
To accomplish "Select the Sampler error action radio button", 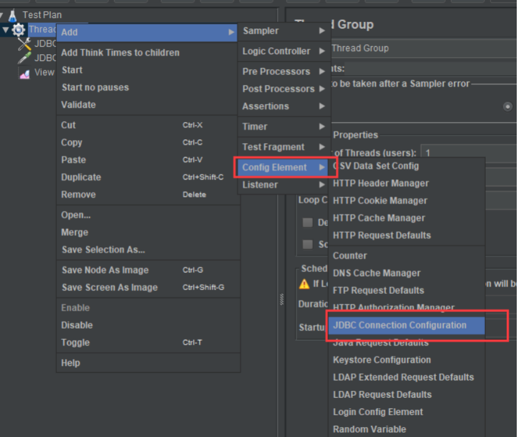I will coord(508,106).
